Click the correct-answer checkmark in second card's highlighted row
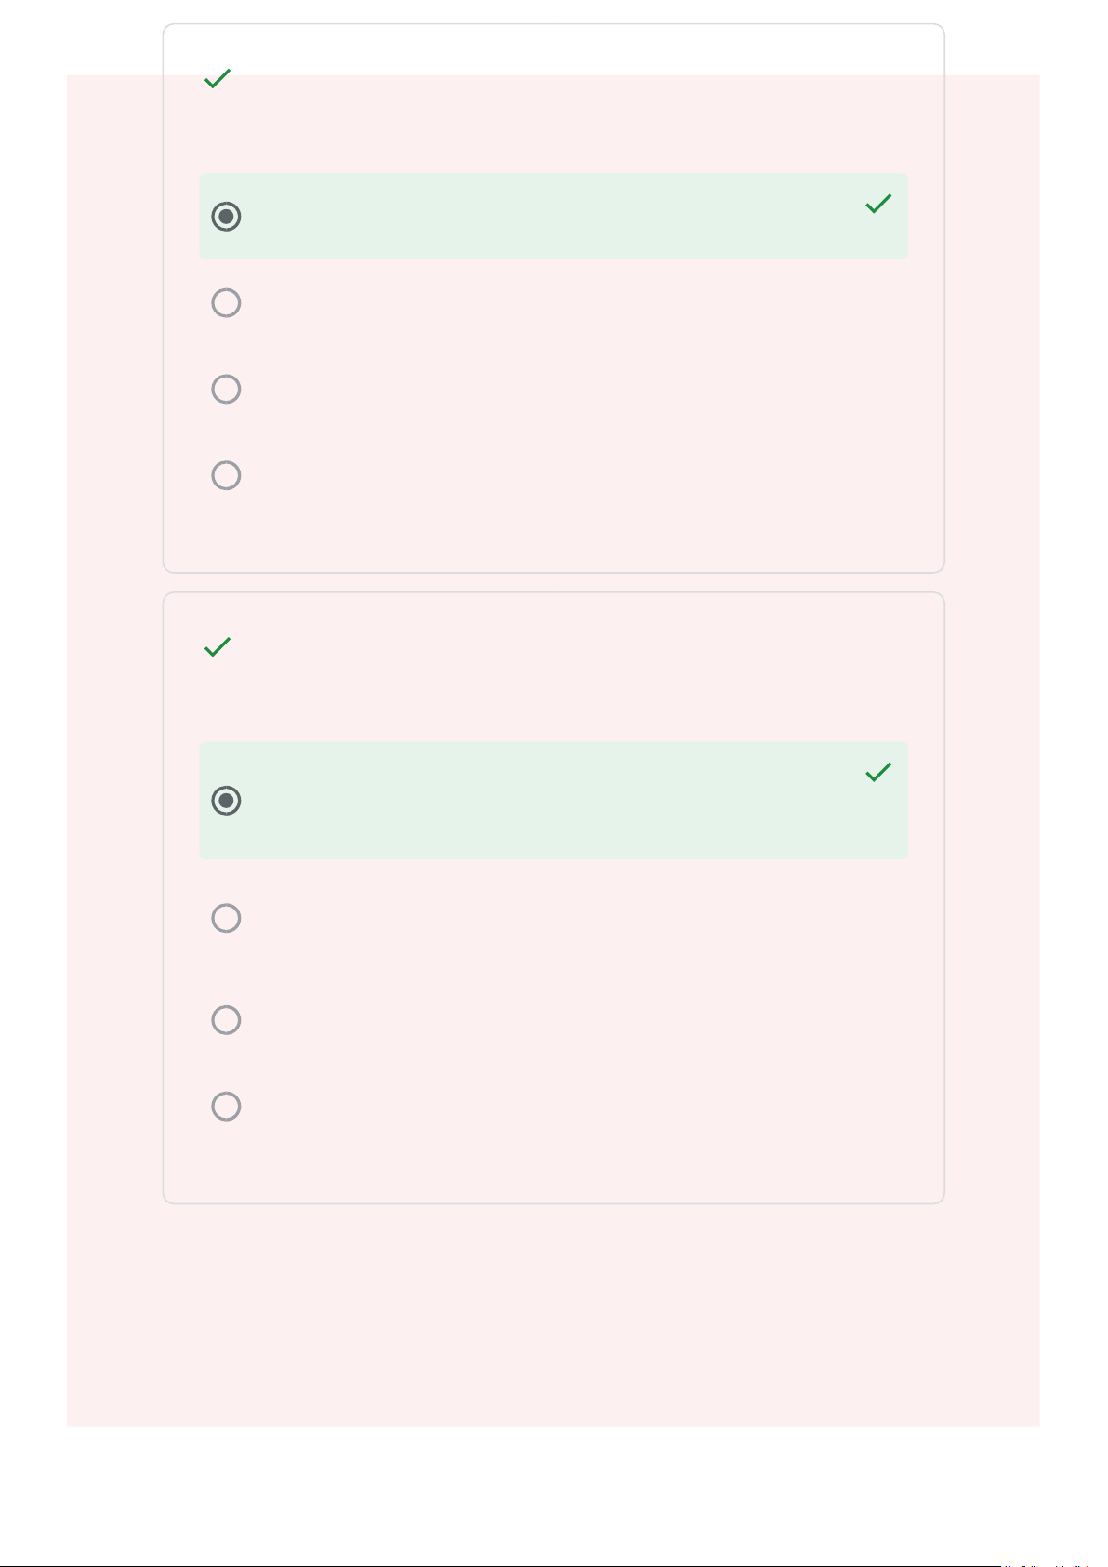Screen dimensions: 1108x1567 pyautogui.click(x=878, y=772)
